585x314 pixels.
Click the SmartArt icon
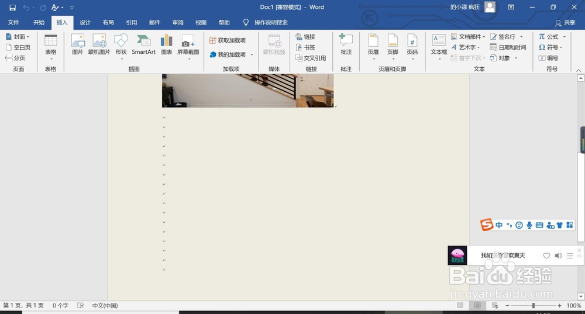point(144,44)
